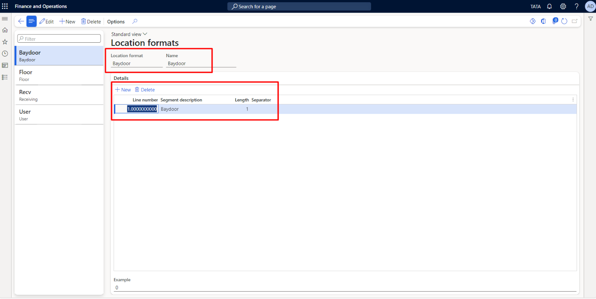This screenshot has width=596, height=299.
Task: Open Modules list icon in the sidebar
Action: pos(5,77)
